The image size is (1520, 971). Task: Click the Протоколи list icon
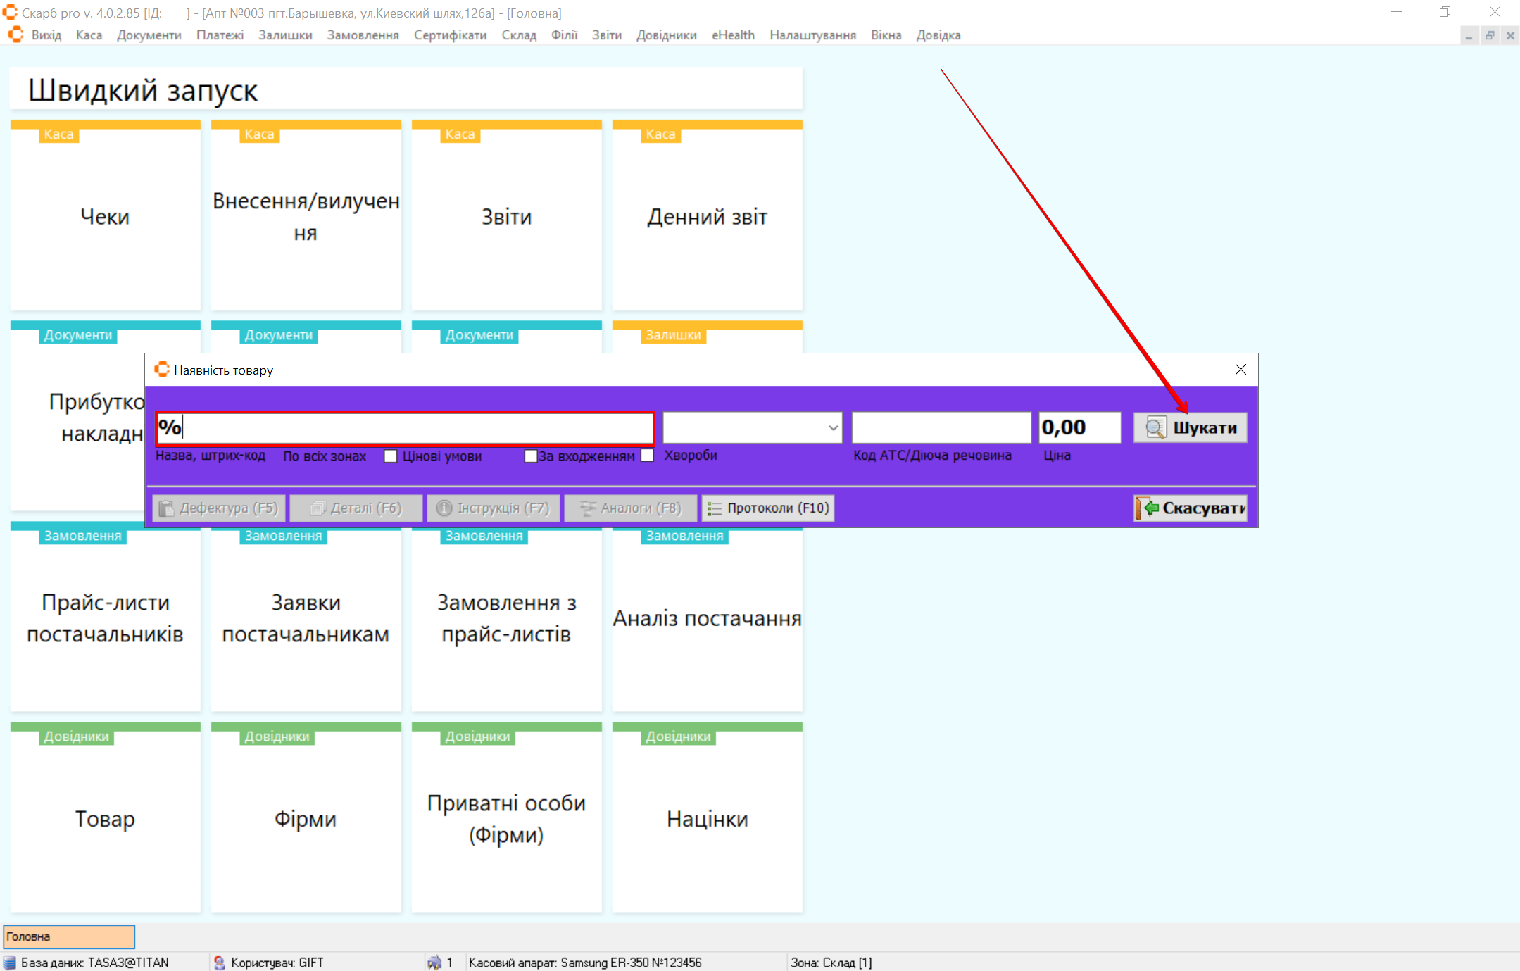click(715, 508)
